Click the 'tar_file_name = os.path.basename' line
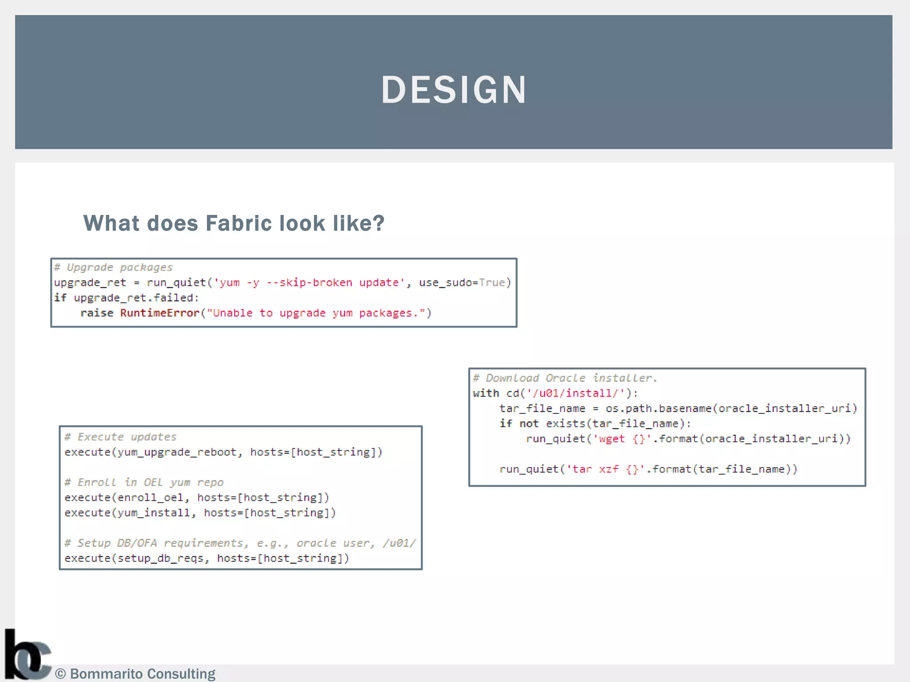 pos(678,408)
